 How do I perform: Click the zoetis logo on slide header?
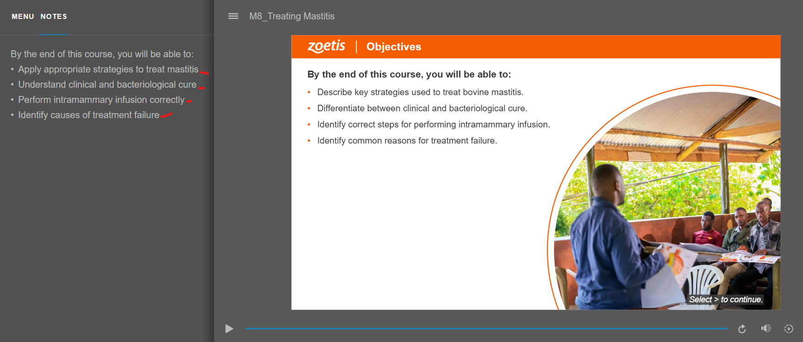coord(326,46)
